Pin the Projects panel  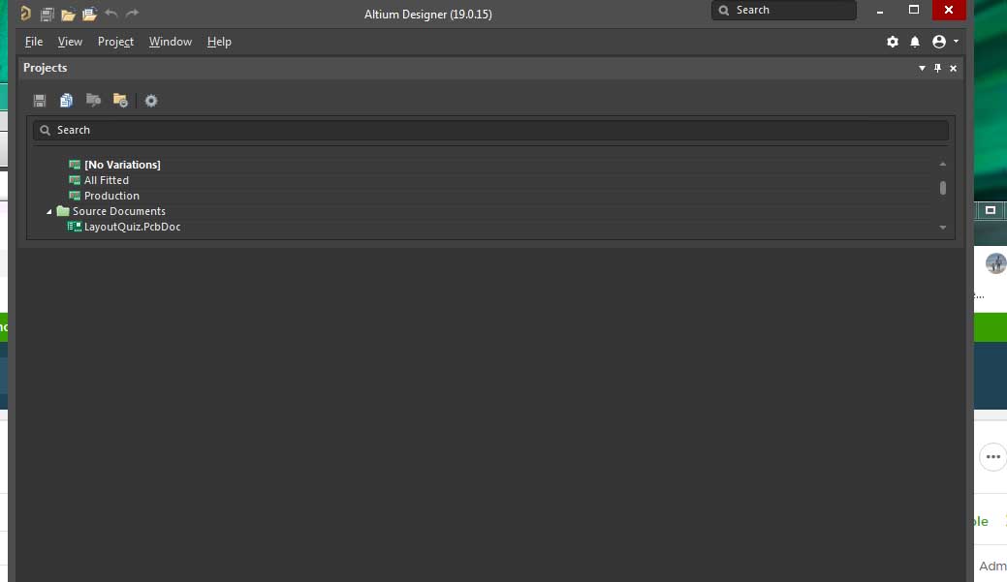coord(937,69)
